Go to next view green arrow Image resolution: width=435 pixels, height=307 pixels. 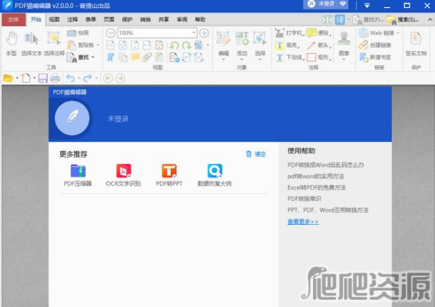(120, 78)
